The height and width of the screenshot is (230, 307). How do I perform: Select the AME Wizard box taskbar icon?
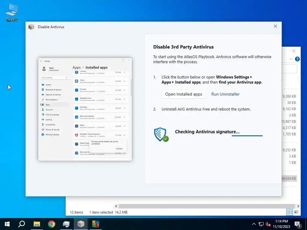point(81,224)
